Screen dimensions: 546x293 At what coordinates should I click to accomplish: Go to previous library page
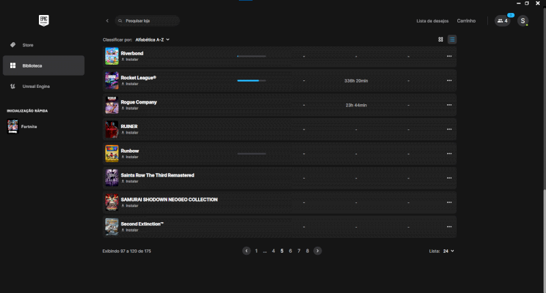(x=246, y=251)
